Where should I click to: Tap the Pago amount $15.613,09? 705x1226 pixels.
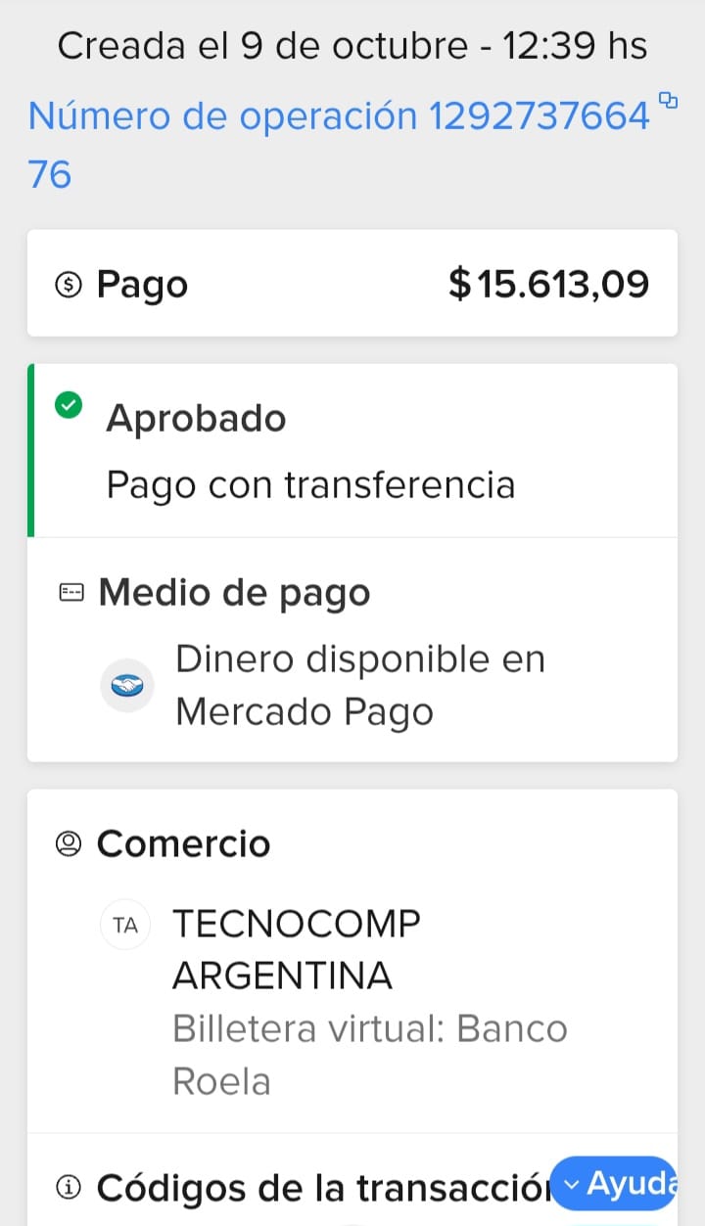pos(548,285)
